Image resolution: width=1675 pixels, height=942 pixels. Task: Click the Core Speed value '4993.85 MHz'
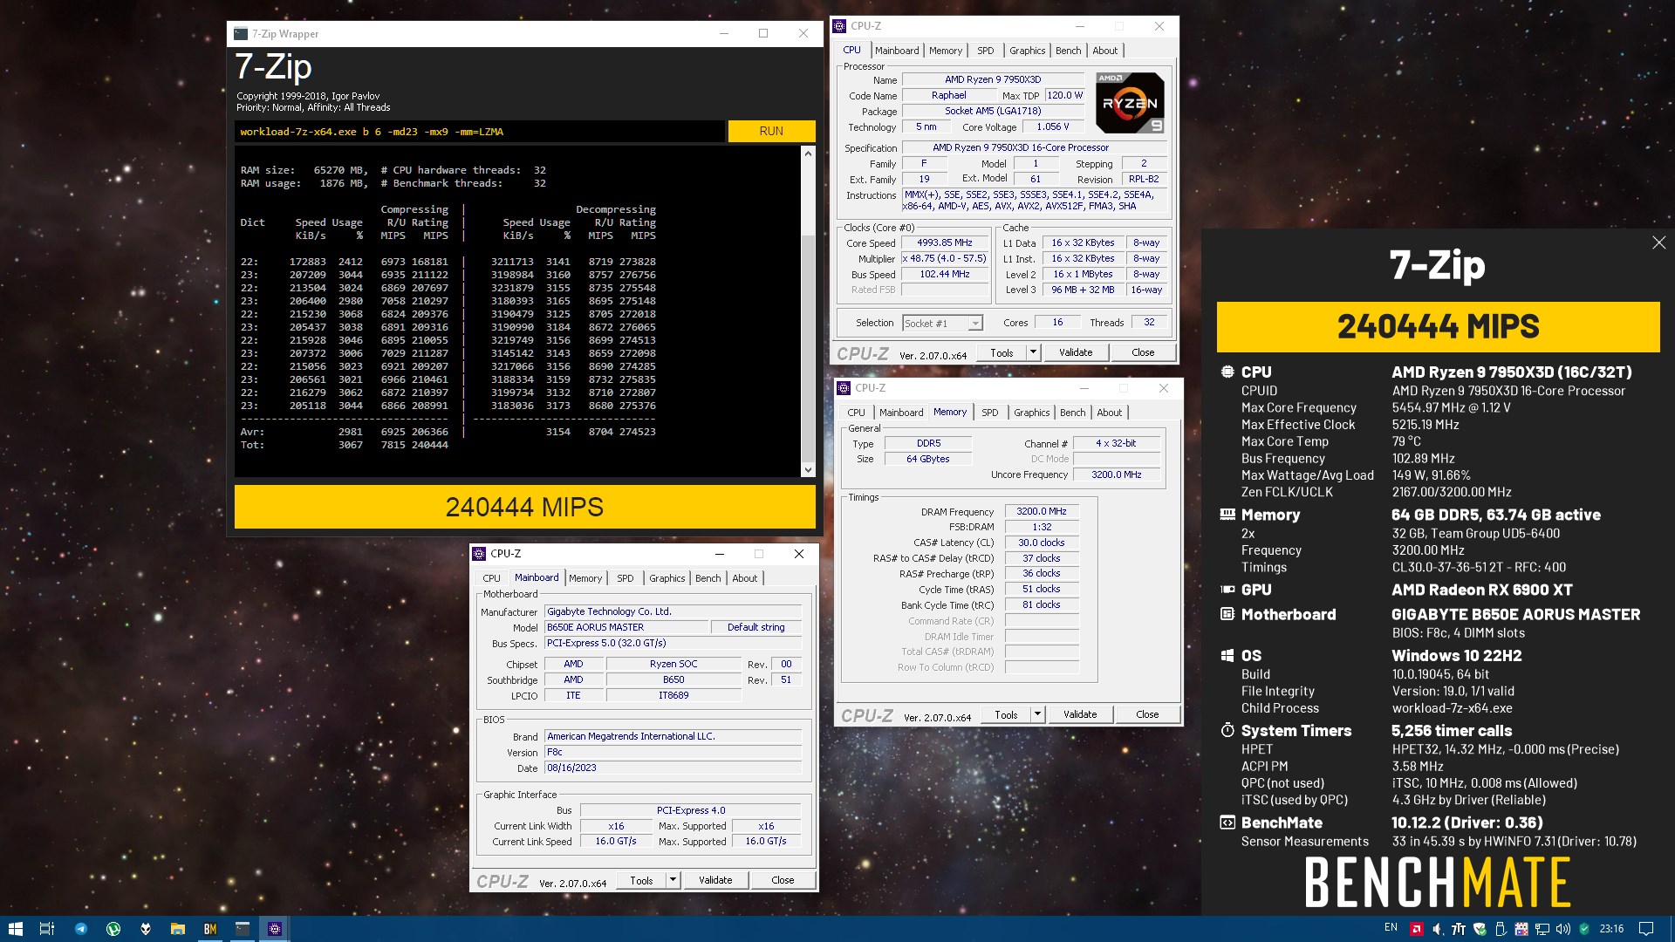coord(945,242)
